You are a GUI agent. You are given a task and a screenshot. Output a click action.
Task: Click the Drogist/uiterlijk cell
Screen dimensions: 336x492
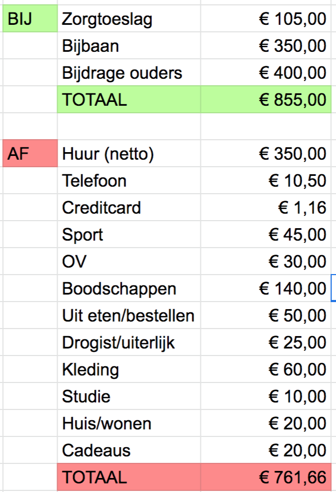click(118, 343)
